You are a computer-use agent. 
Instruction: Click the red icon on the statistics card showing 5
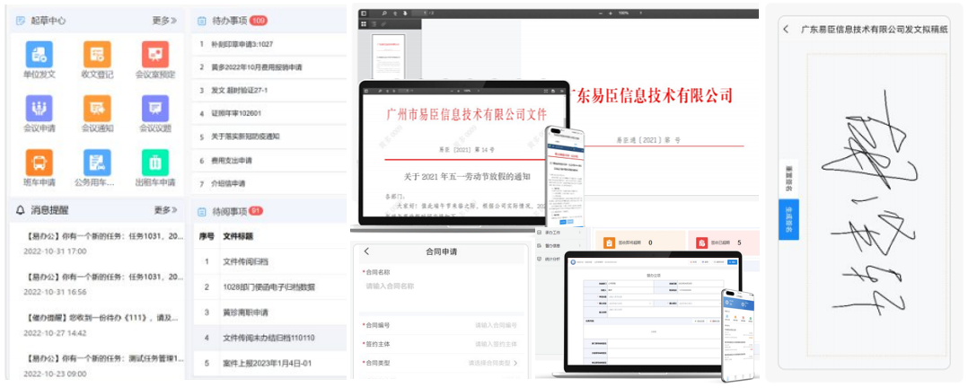(x=701, y=242)
